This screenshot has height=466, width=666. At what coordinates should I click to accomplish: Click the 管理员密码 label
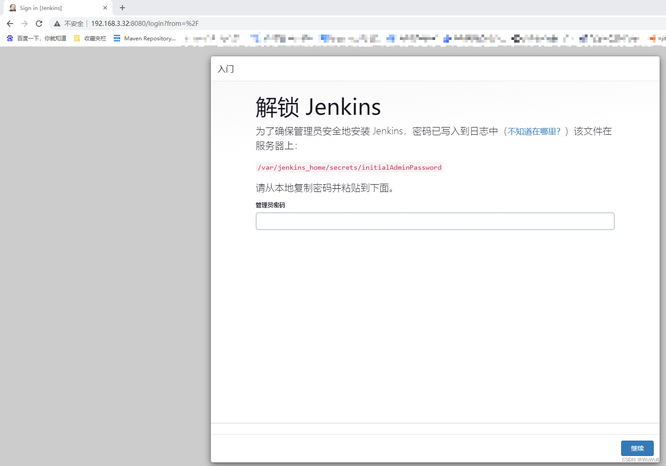tap(270, 205)
